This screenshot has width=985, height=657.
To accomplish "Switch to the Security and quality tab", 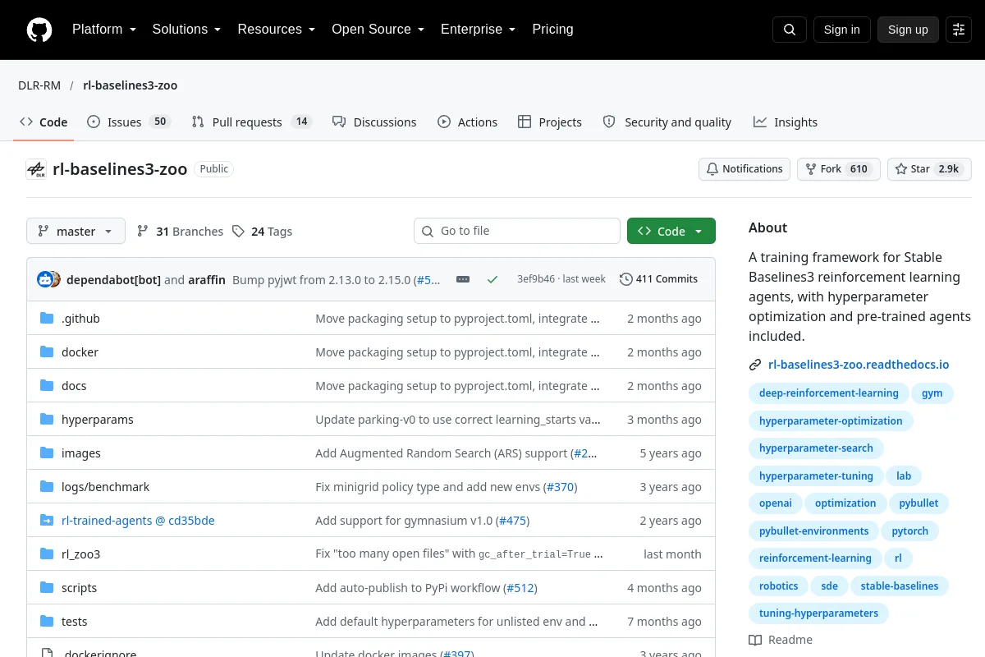I will coord(667,122).
